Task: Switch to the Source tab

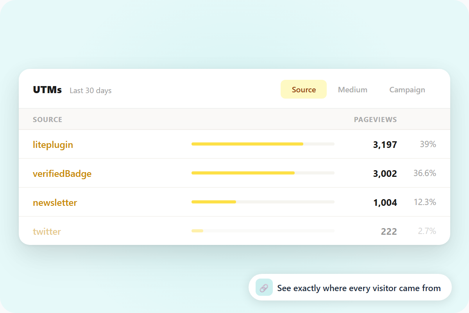Action: coord(304,89)
